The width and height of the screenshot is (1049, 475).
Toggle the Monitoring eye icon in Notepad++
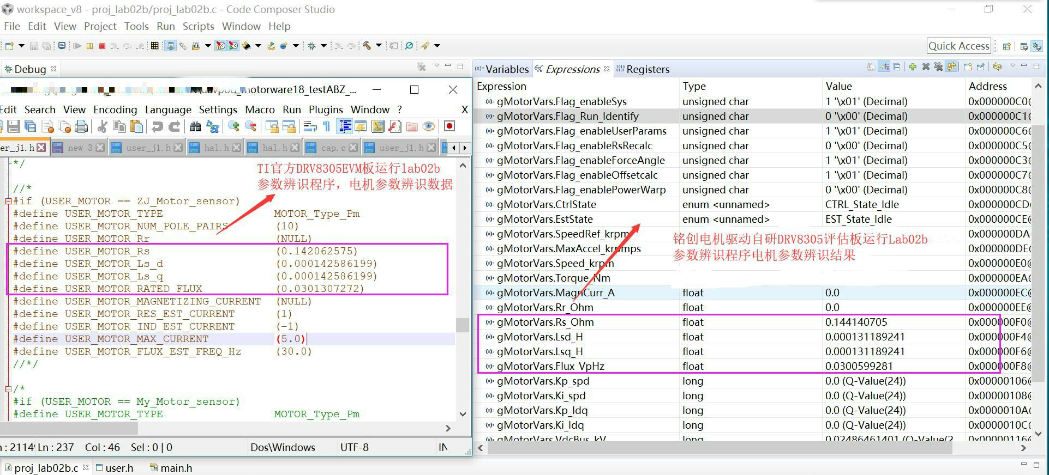pos(429,126)
